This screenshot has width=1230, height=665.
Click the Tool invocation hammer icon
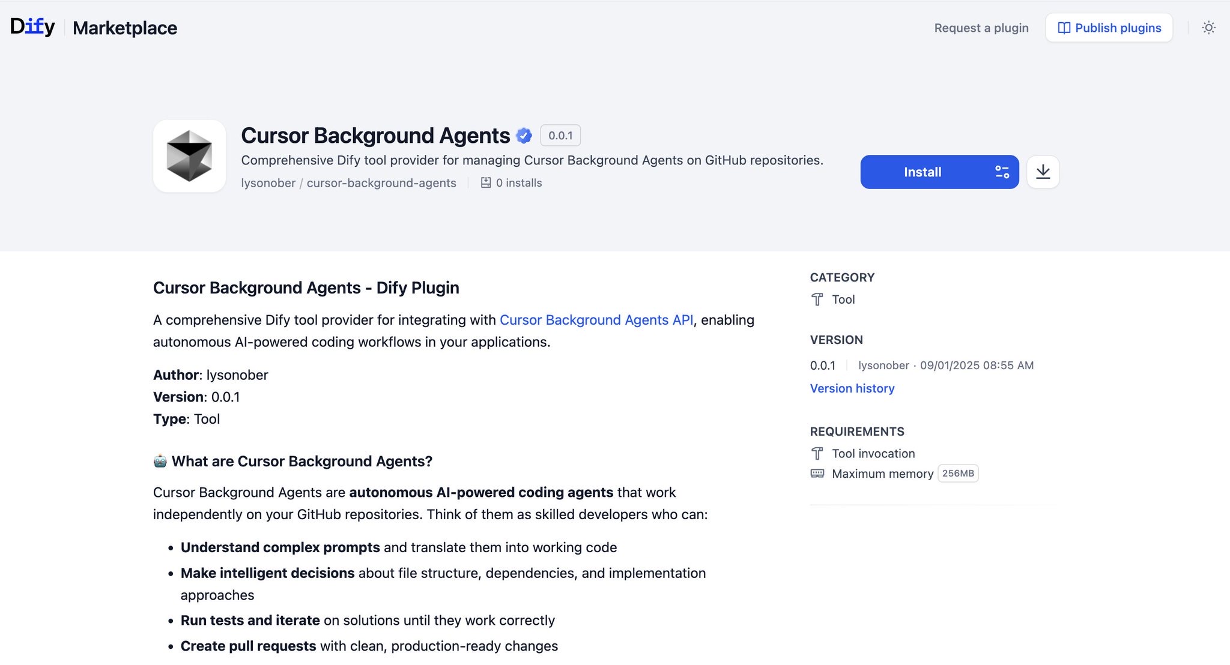(817, 454)
